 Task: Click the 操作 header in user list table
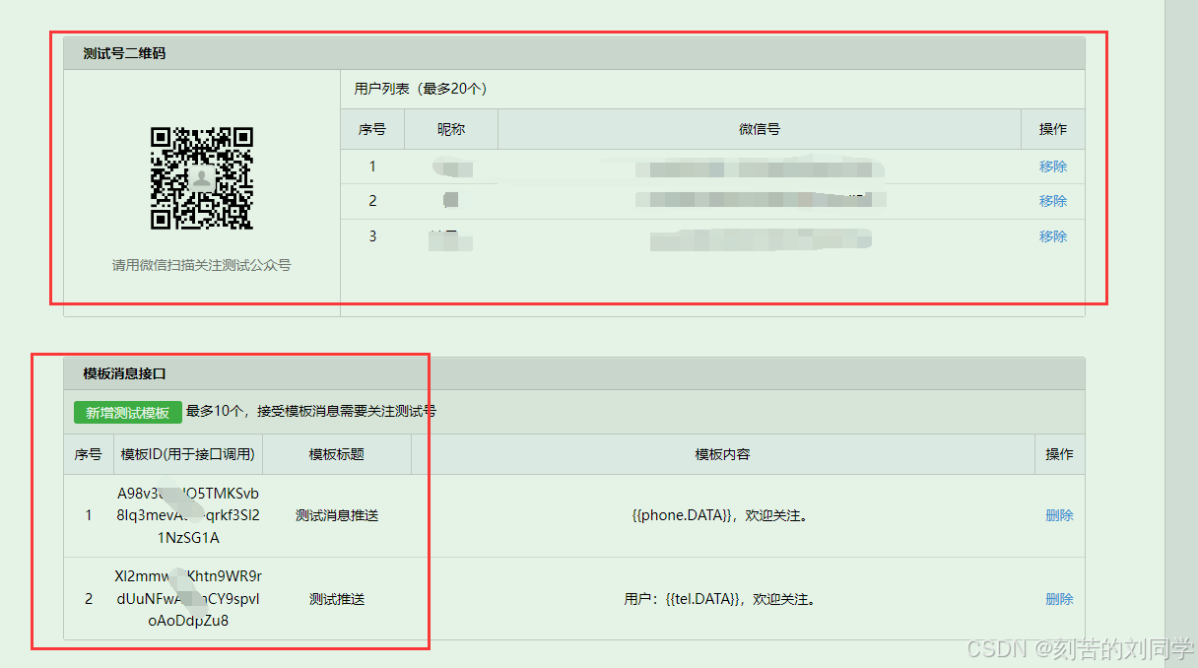point(1053,129)
